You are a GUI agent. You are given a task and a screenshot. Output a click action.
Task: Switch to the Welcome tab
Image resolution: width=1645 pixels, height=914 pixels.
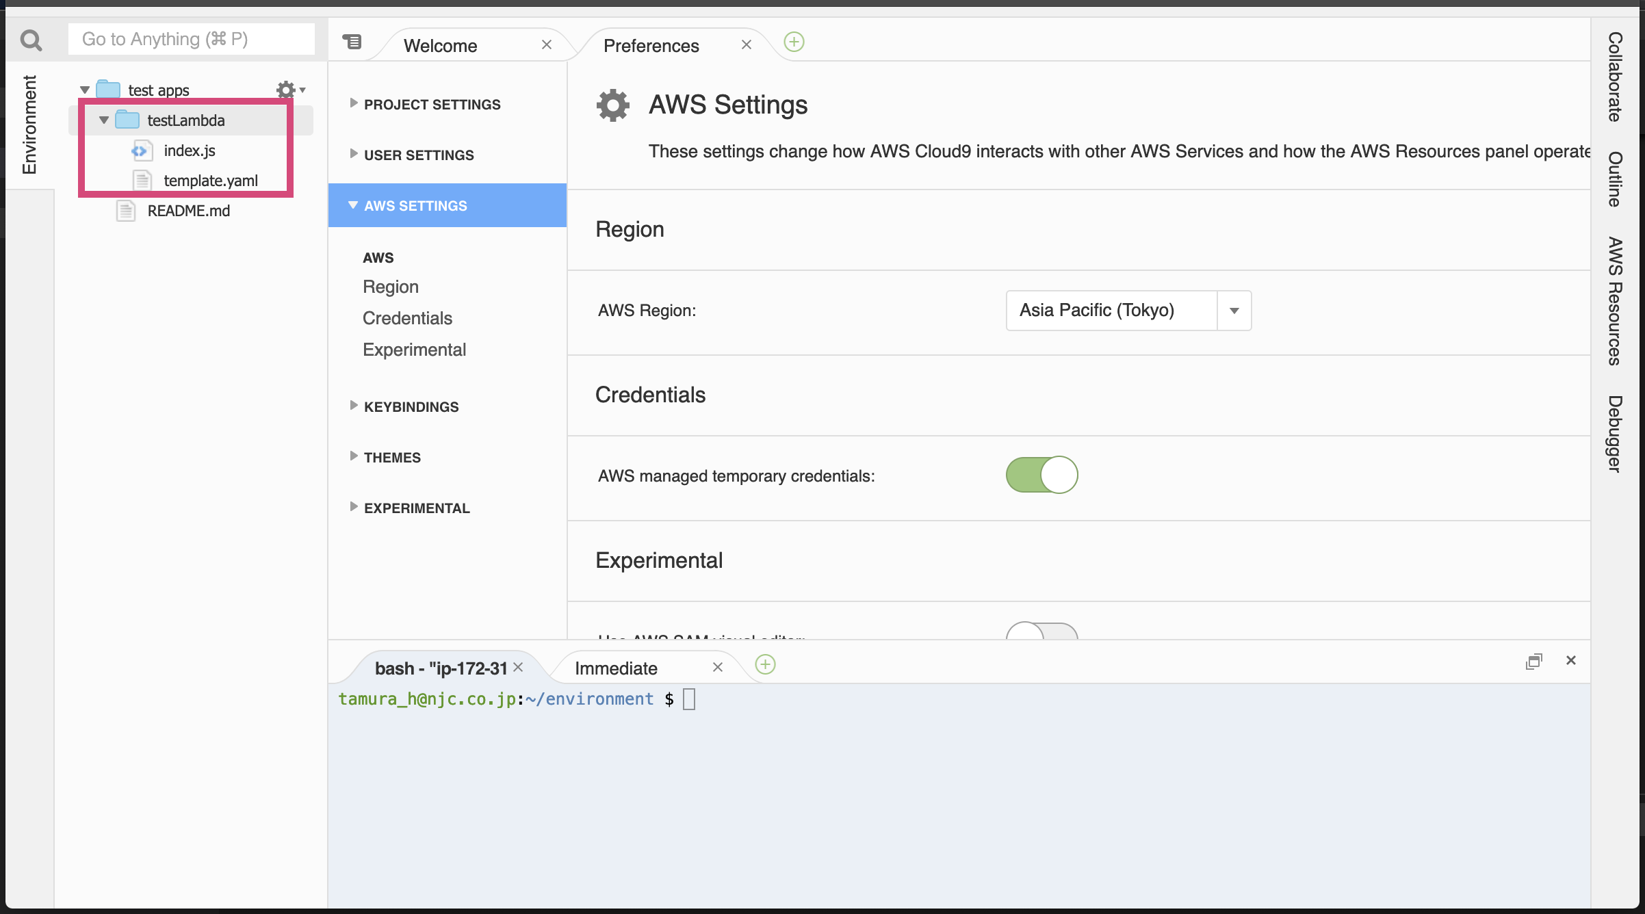point(441,46)
